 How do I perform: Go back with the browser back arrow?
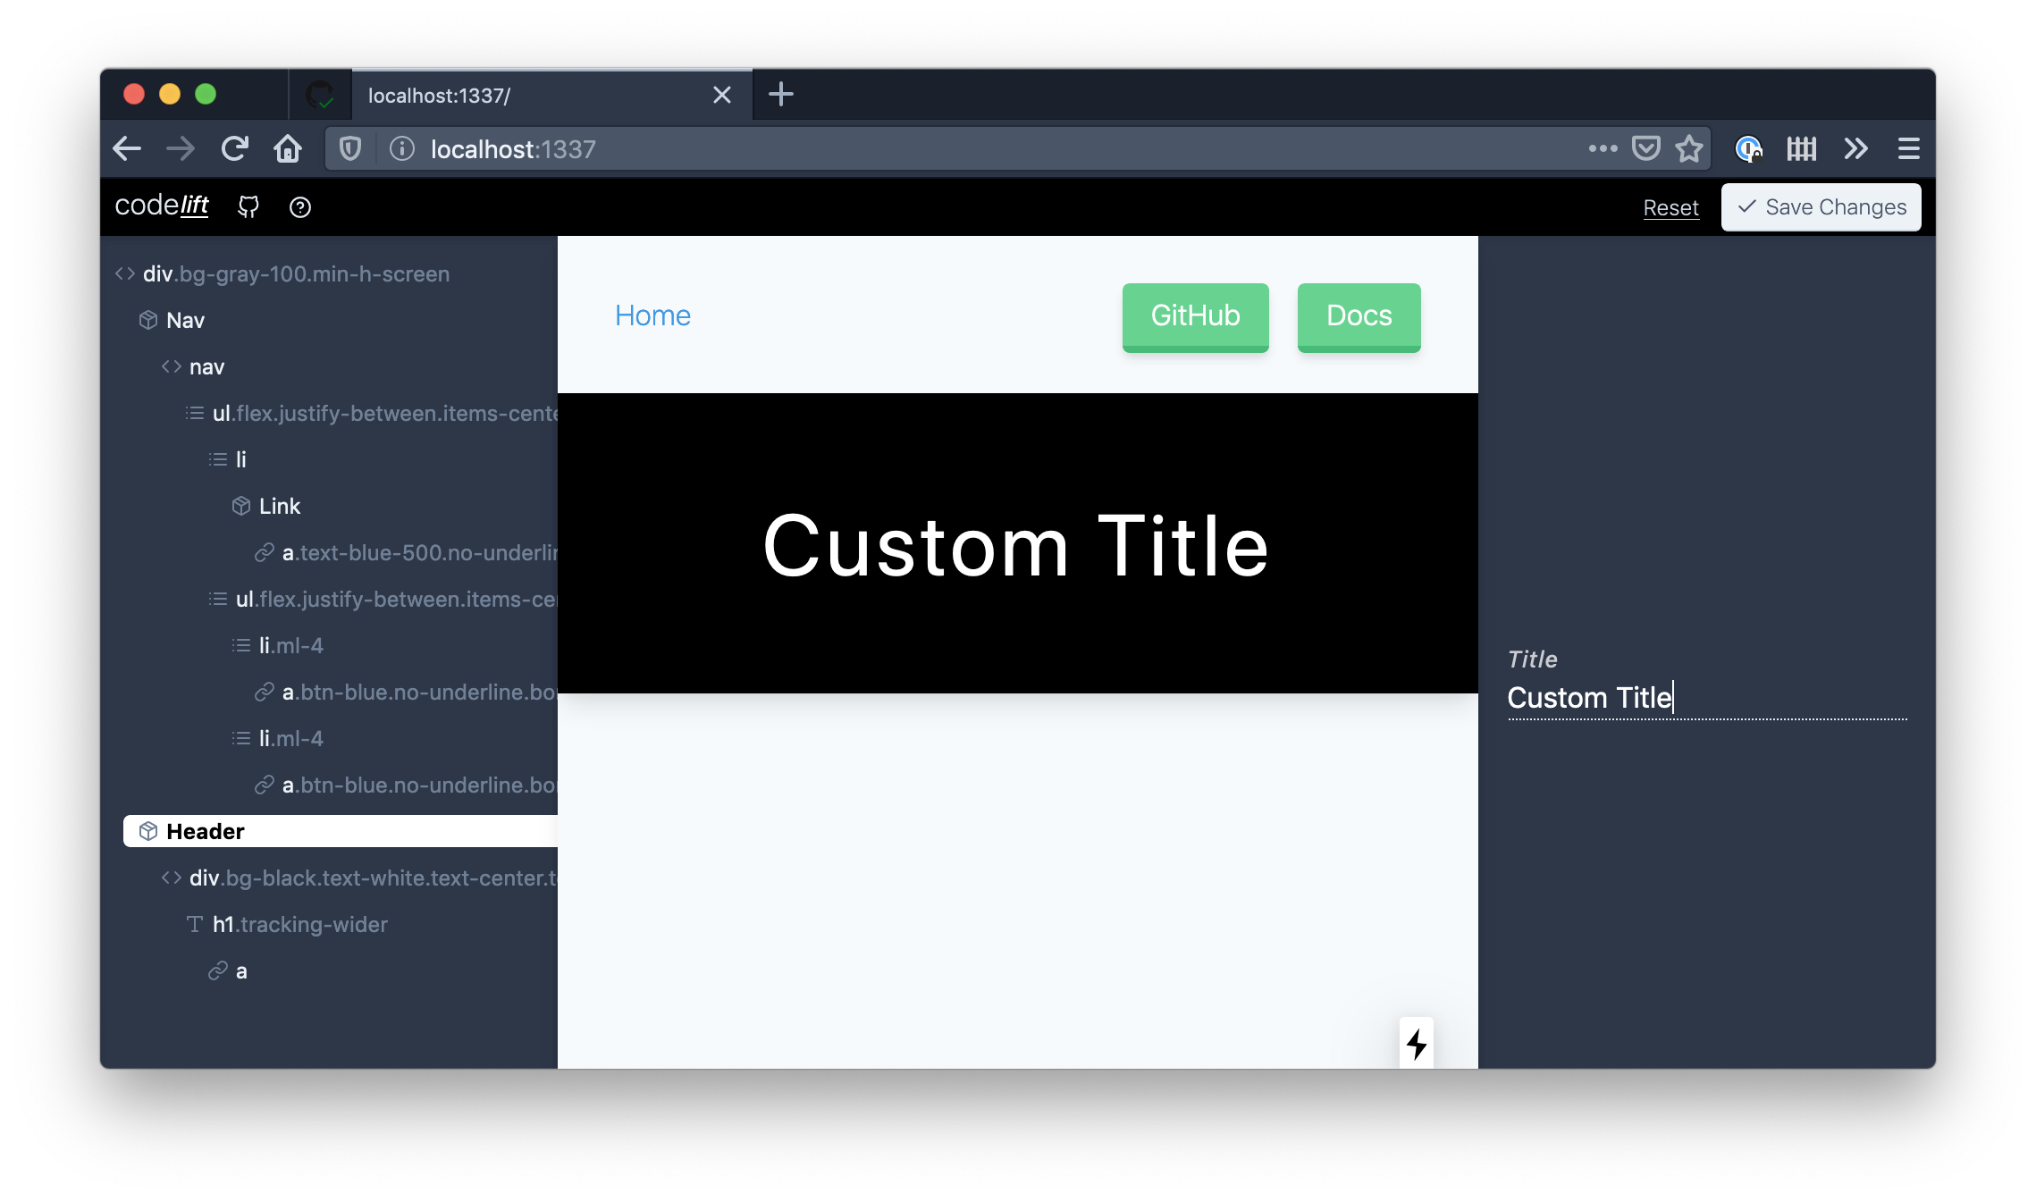pos(128,148)
